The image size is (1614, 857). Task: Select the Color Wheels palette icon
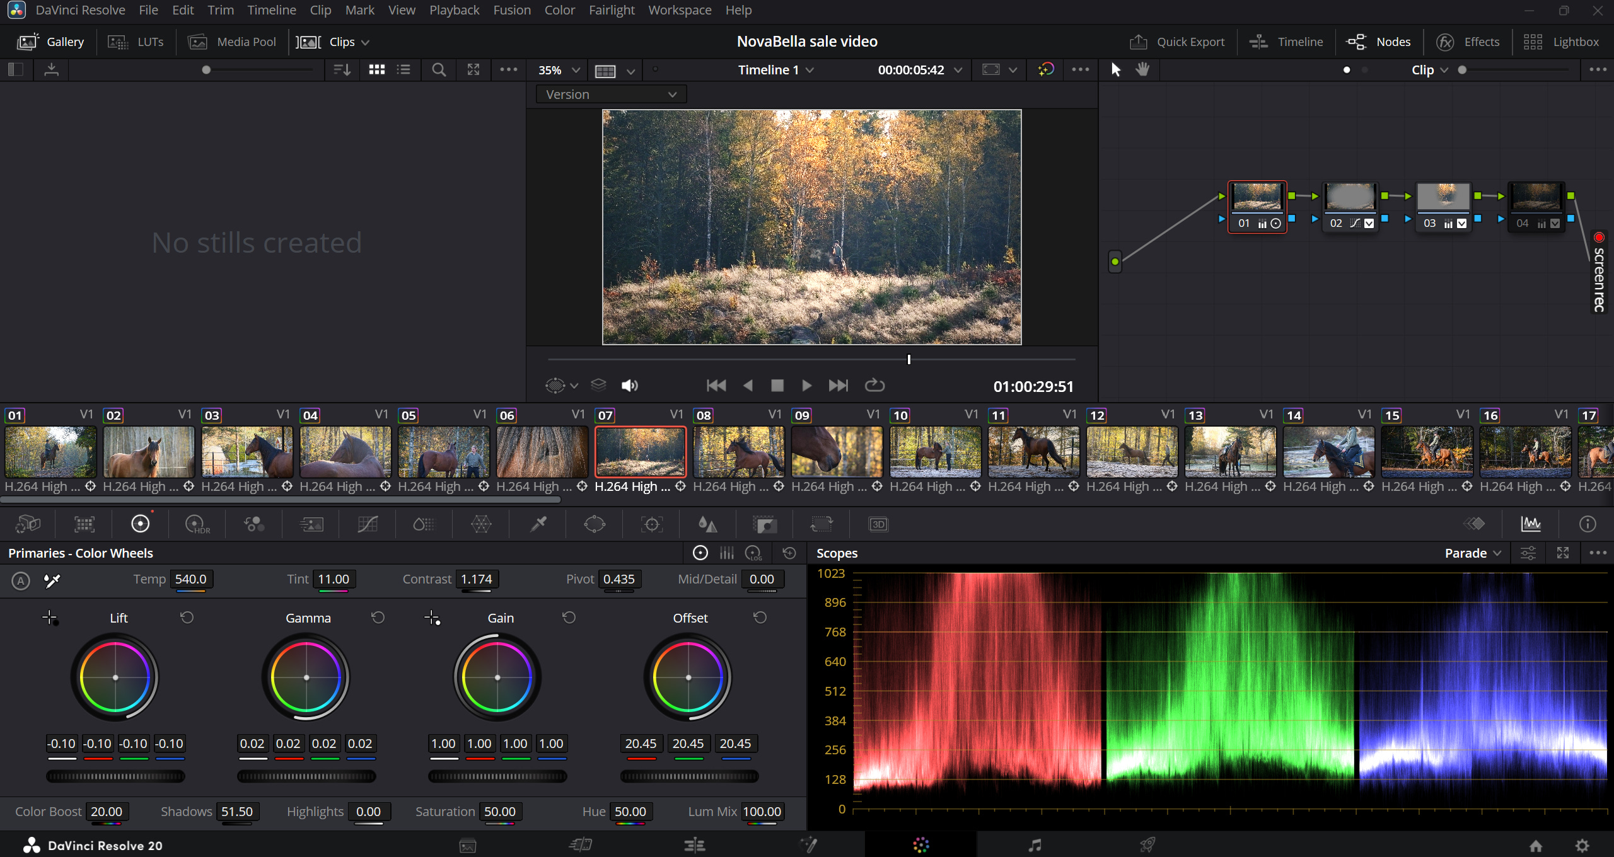coord(140,524)
